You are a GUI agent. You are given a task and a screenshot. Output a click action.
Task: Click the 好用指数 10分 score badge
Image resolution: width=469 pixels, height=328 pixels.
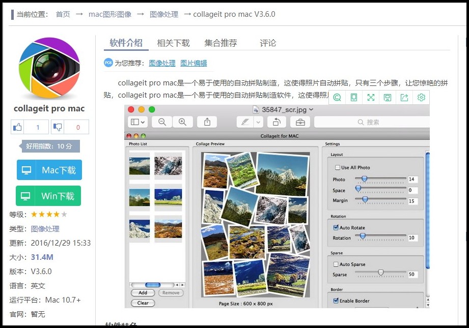49,146
